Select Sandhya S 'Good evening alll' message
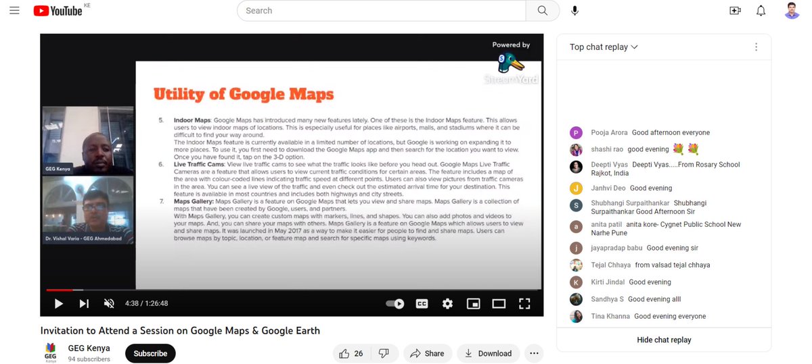Image resolution: width=812 pixels, height=364 pixels. [654, 299]
